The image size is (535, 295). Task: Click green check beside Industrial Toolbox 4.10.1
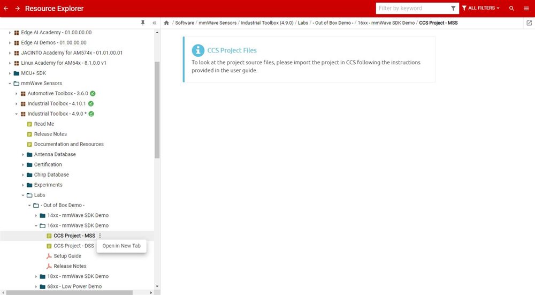click(91, 103)
